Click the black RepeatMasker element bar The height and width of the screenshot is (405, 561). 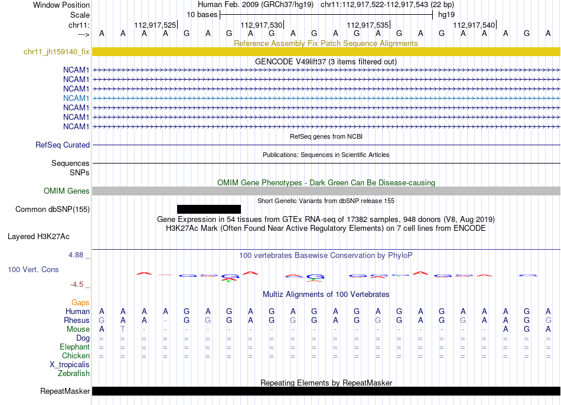326,391
